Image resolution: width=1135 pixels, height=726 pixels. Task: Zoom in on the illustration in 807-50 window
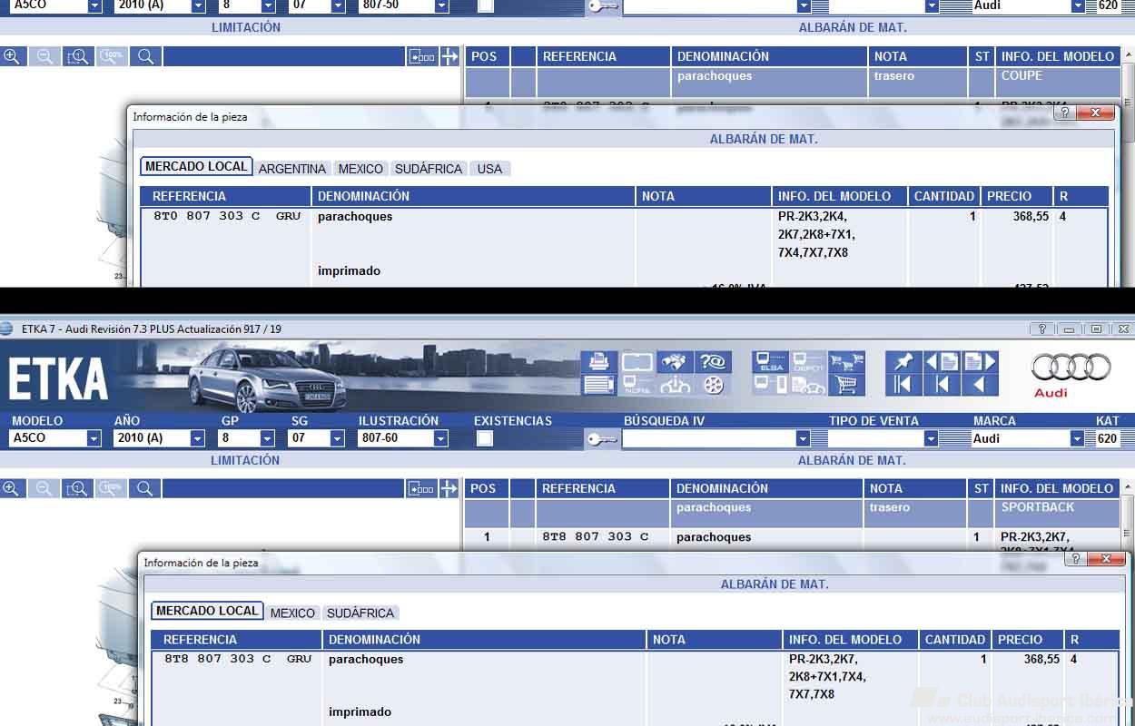point(12,56)
